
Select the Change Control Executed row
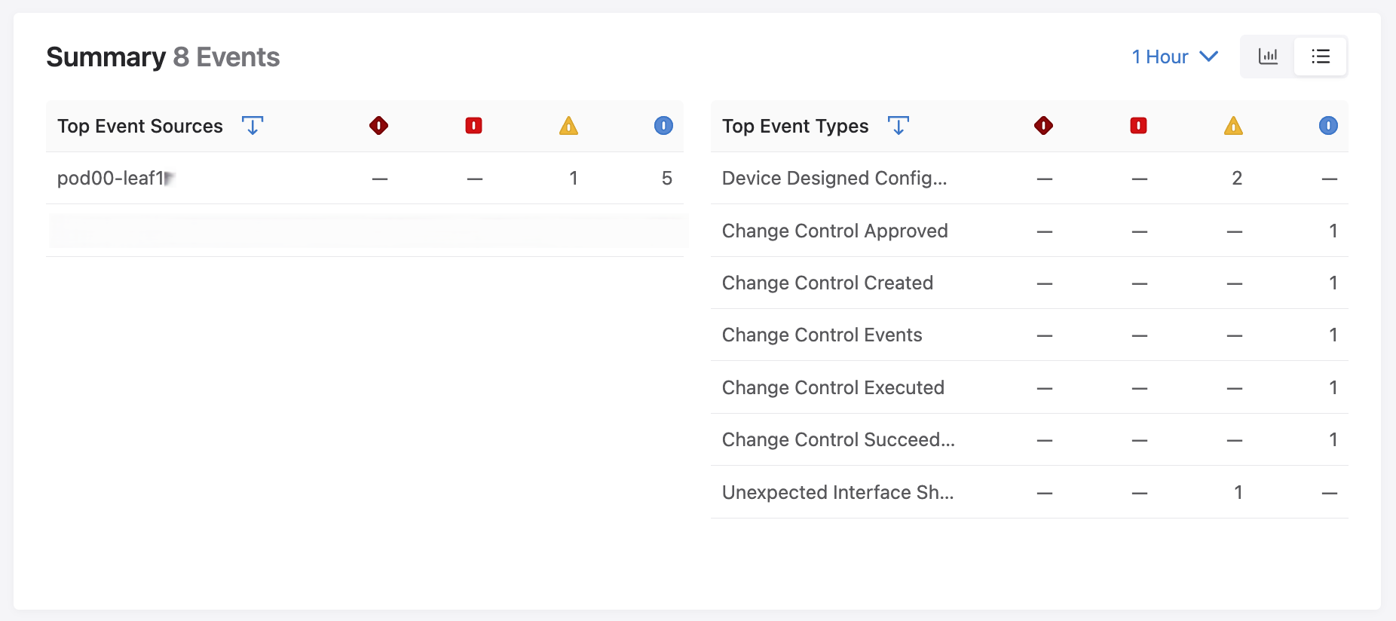[x=833, y=387]
